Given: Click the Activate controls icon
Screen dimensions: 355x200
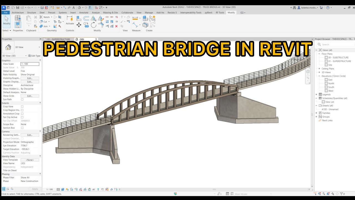Looking at the screenshot, I should tap(70, 20).
